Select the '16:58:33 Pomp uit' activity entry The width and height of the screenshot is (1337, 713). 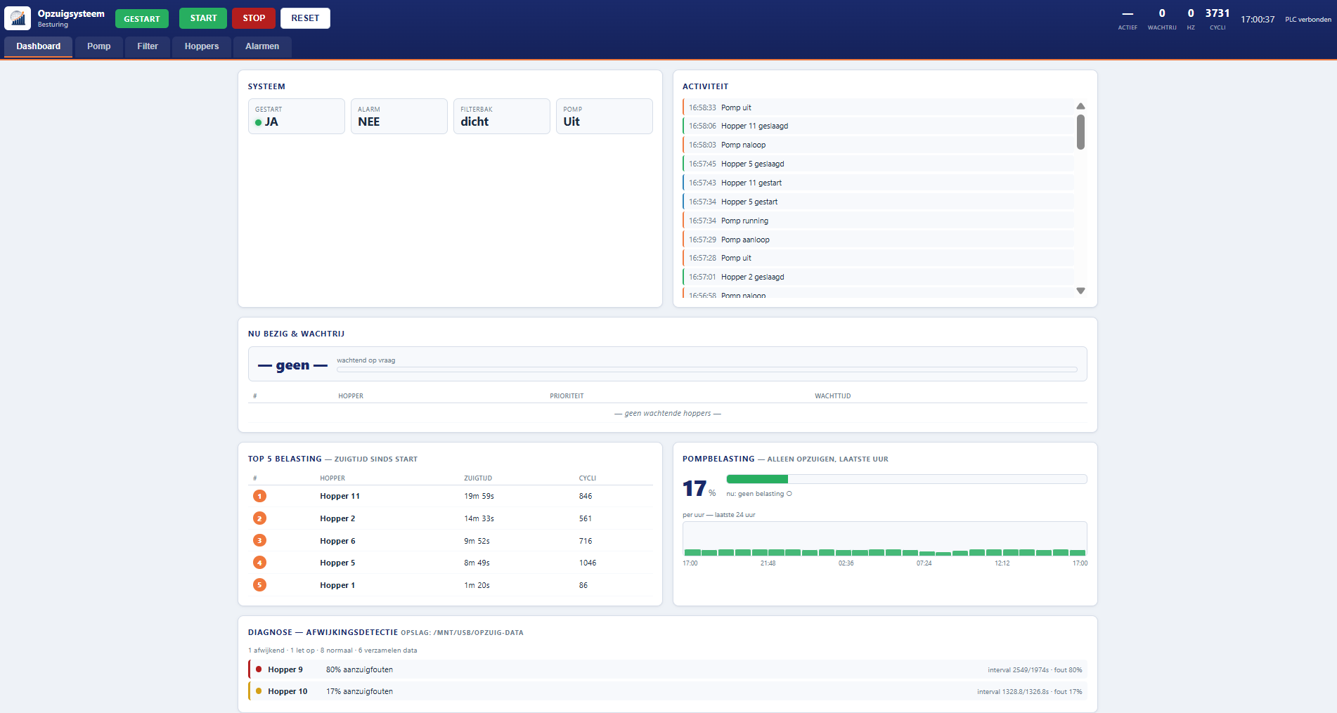tap(878, 107)
